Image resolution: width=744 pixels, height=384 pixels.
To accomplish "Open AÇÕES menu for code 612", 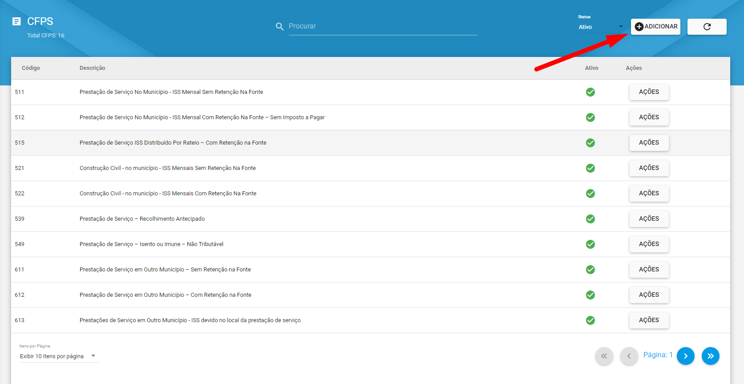I will pyautogui.click(x=649, y=295).
